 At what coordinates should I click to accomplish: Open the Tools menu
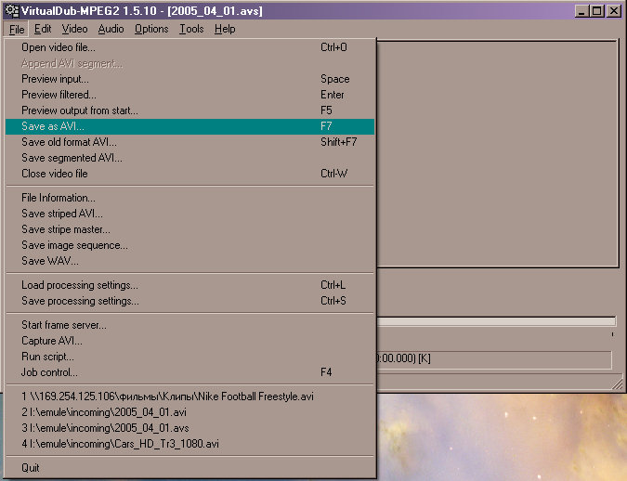tap(191, 29)
